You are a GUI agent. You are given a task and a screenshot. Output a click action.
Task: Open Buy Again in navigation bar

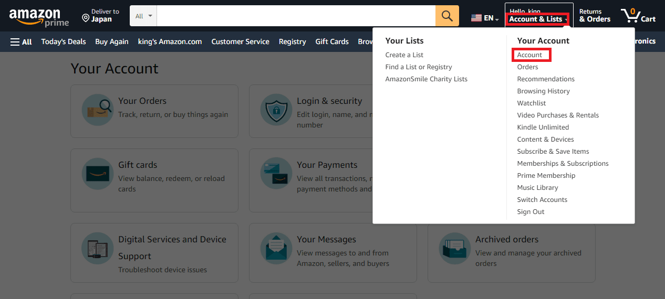coord(112,42)
